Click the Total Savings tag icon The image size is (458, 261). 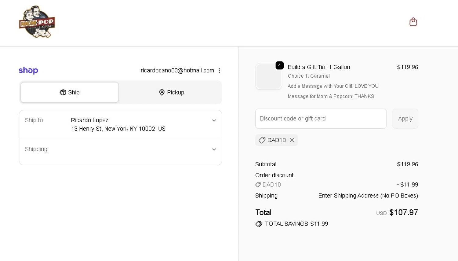tap(259, 224)
